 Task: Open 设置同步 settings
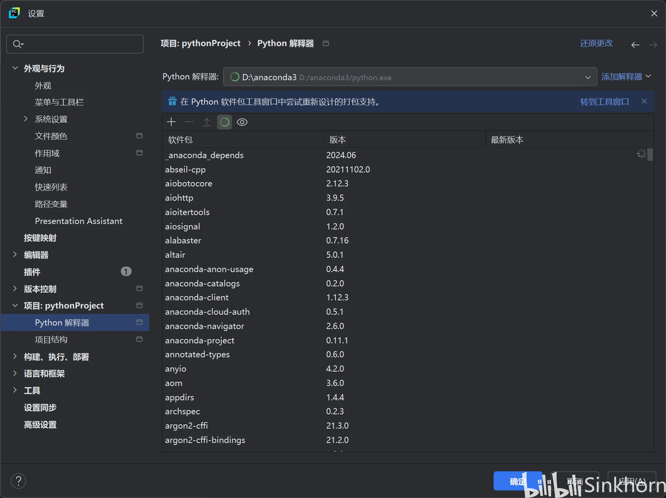pos(40,407)
